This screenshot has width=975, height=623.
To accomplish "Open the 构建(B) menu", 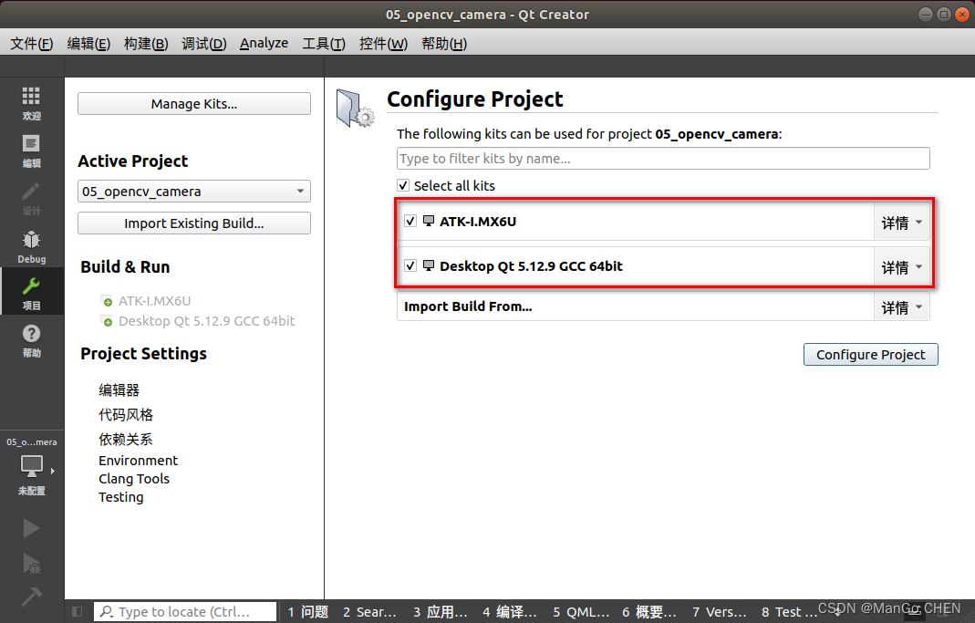I will (146, 44).
